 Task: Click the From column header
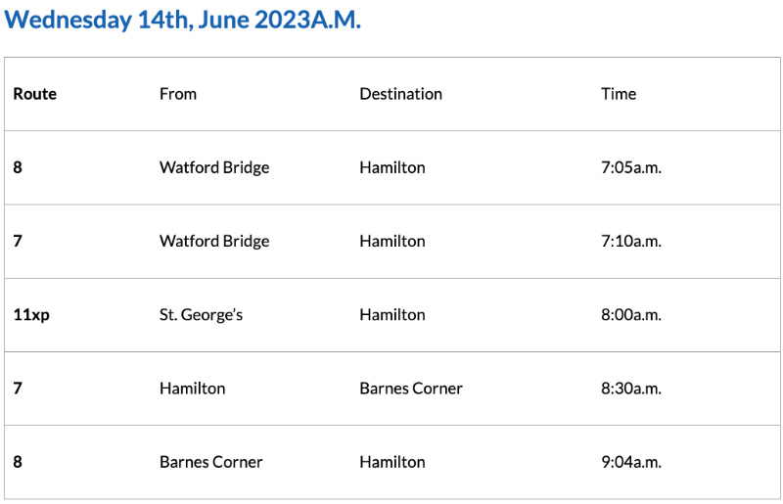click(x=178, y=94)
